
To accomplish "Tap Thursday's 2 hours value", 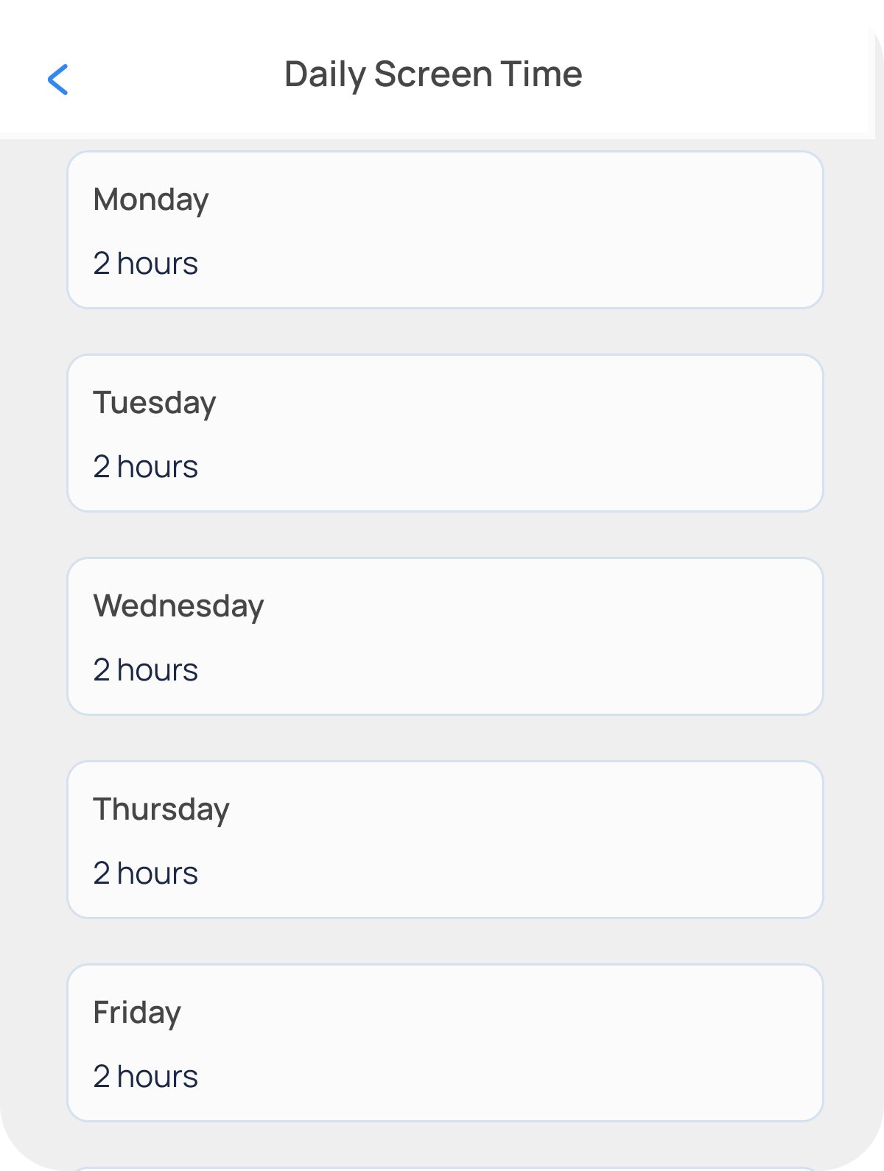I will click(x=145, y=873).
